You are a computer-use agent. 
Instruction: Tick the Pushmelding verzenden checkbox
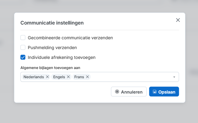[x=23, y=48]
